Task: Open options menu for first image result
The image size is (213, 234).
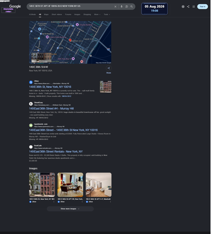Action: point(54,202)
